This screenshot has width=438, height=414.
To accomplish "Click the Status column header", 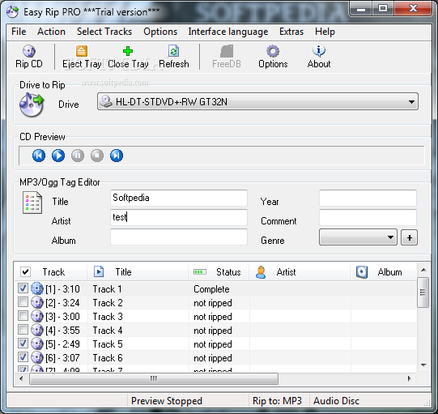I will (x=219, y=271).
